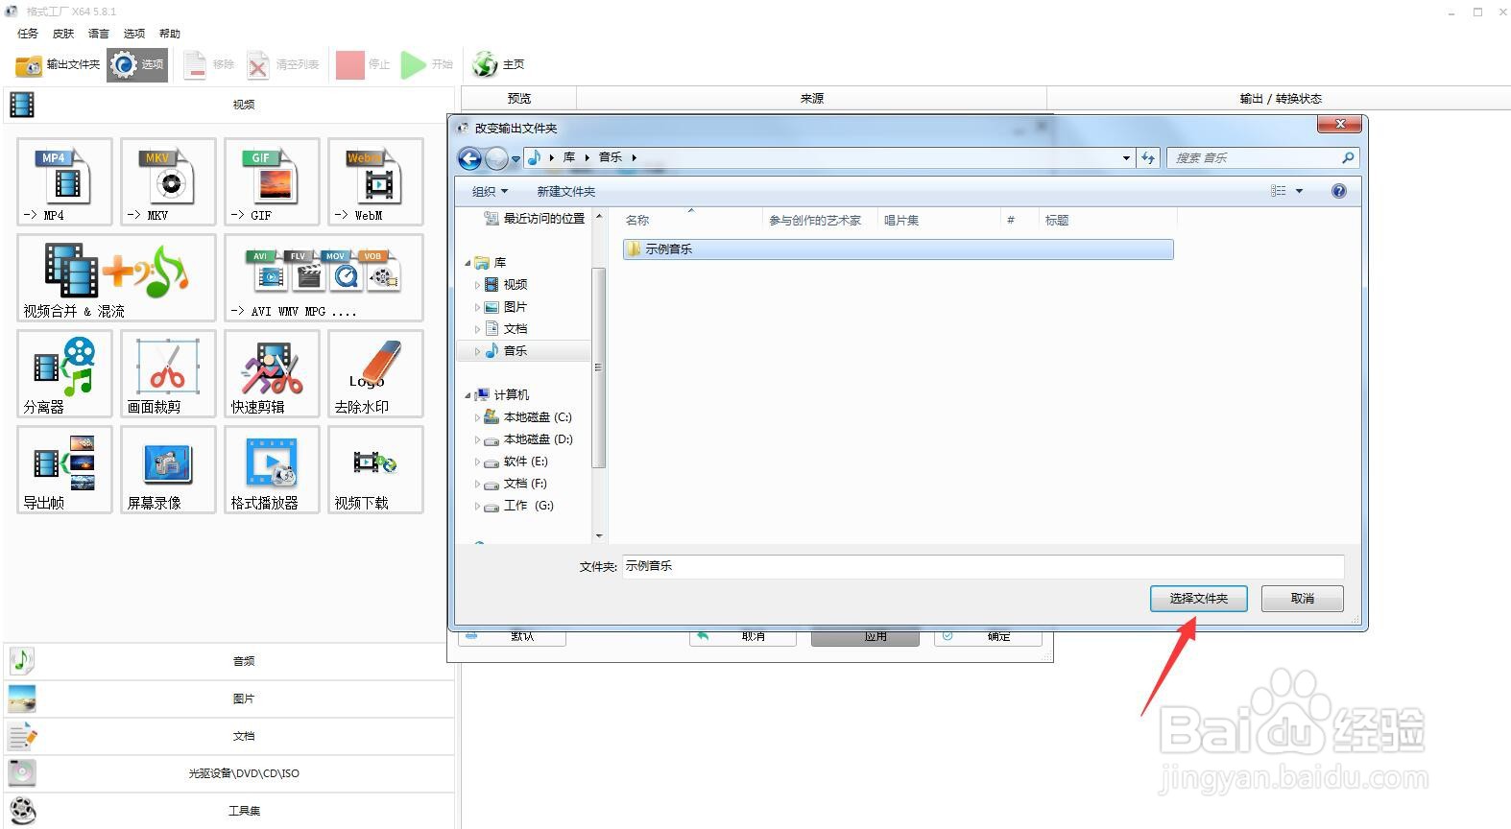Image resolution: width=1511 pixels, height=829 pixels.
Task: Refresh the folder dialog location
Action: 1148,157
